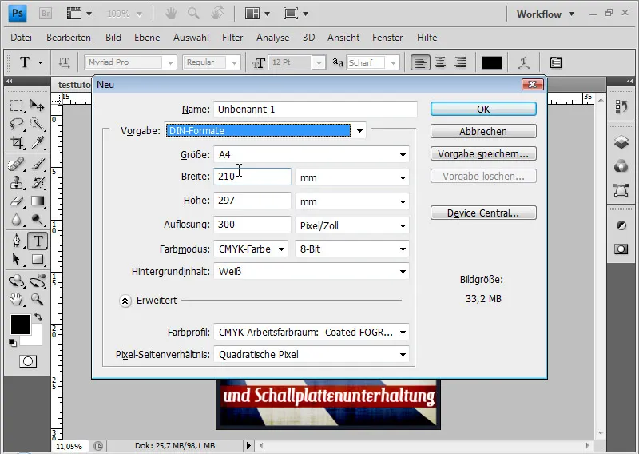Viewport: 639px width, 454px height.
Task: Open the Farbprofil dropdown
Action: pos(312,332)
